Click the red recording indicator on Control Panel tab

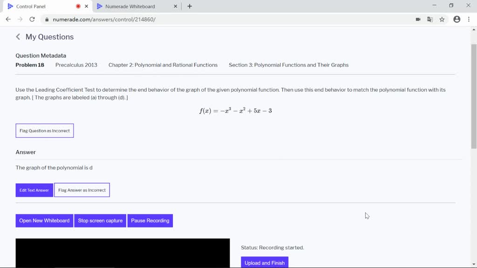(x=77, y=7)
